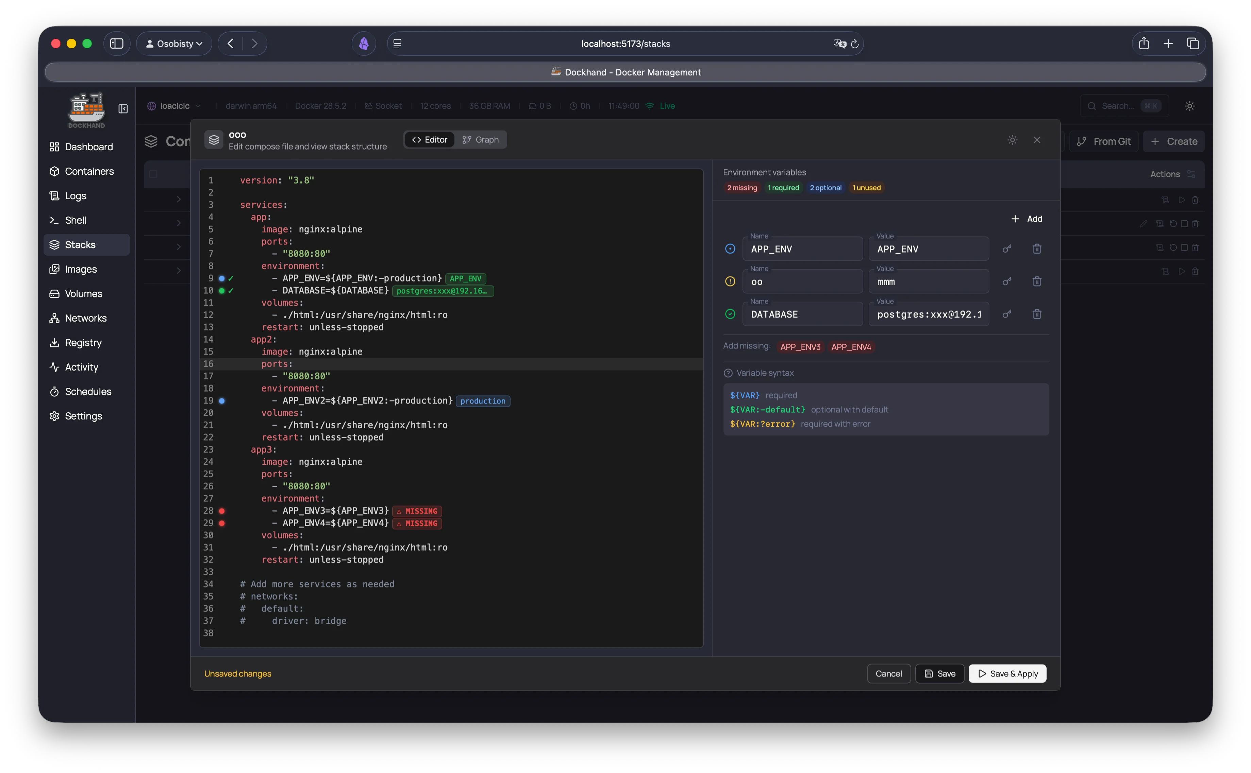Open the Networks panel

coord(86,317)
